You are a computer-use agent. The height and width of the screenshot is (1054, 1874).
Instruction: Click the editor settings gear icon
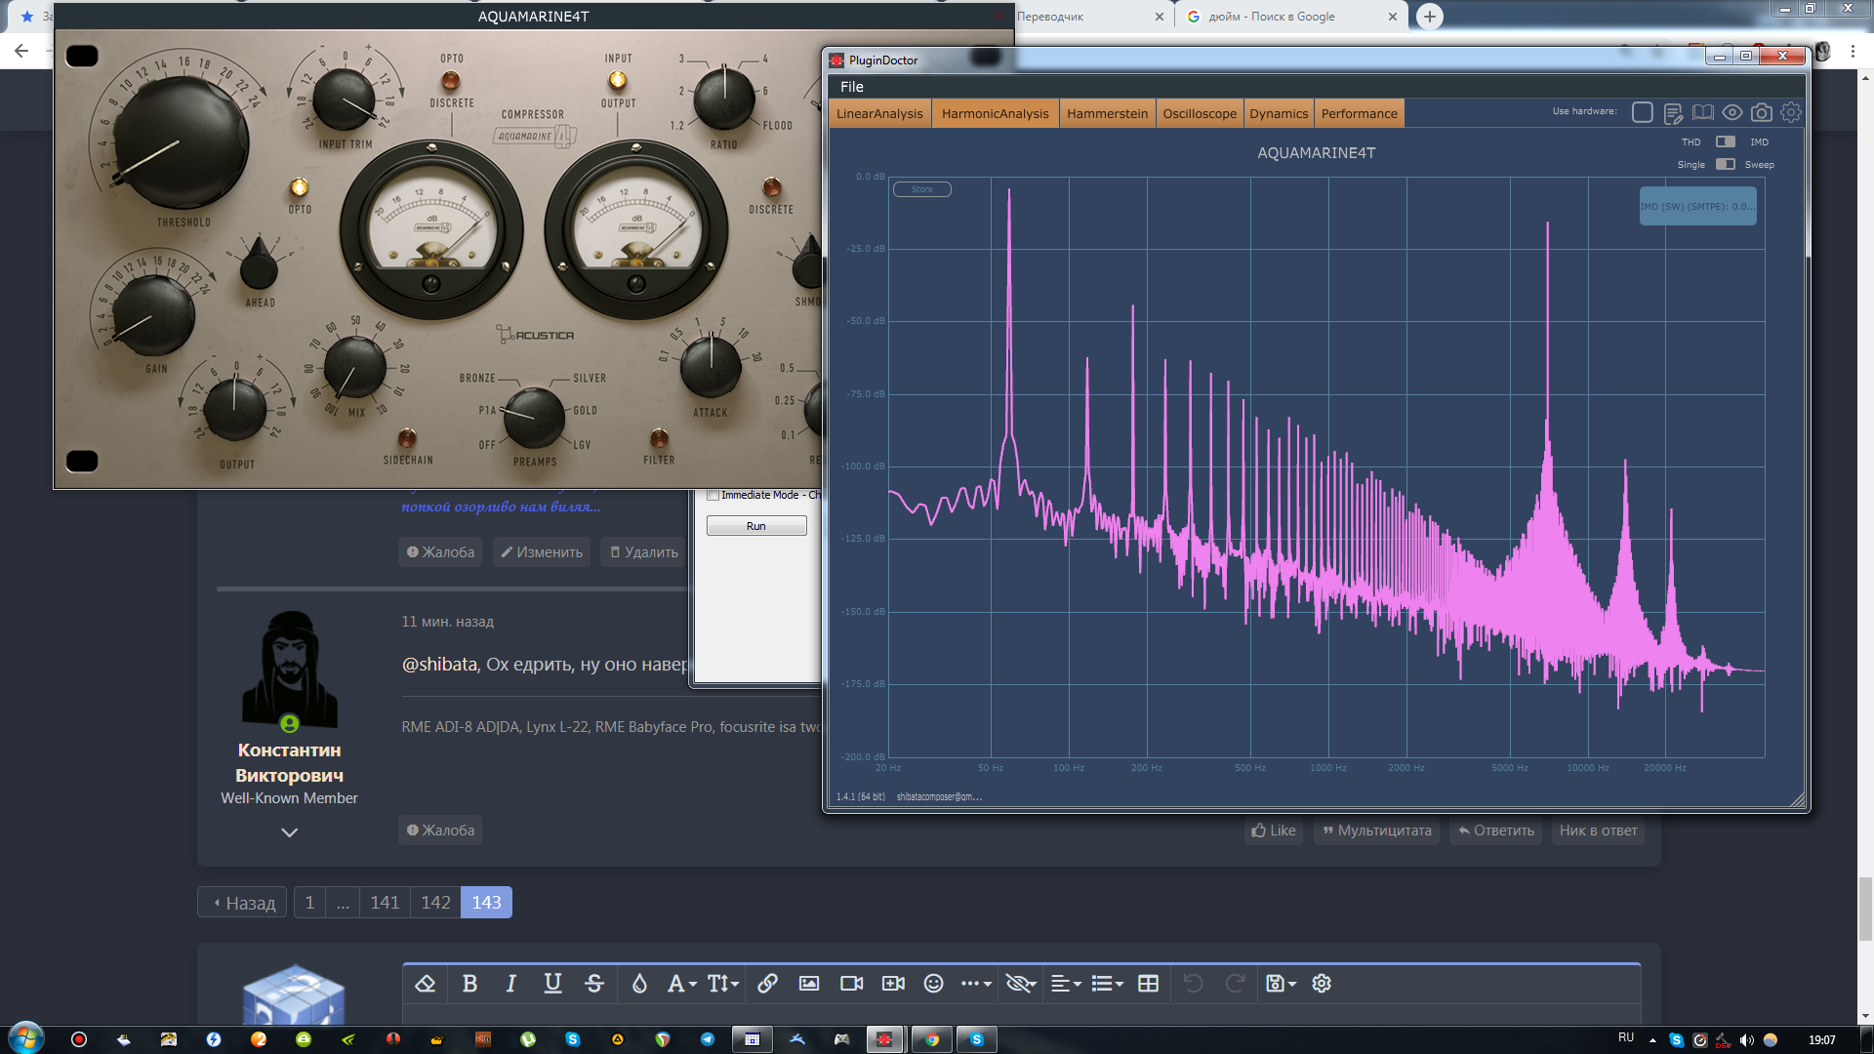coord(1322,983)
